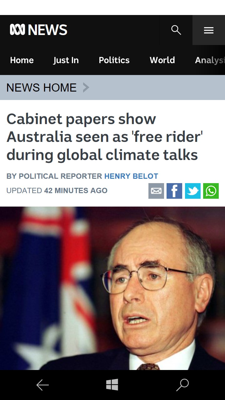Viewport: 225px width, 400px height.
Task: Click the ABC News logo
Action: [x=39, y=30]
